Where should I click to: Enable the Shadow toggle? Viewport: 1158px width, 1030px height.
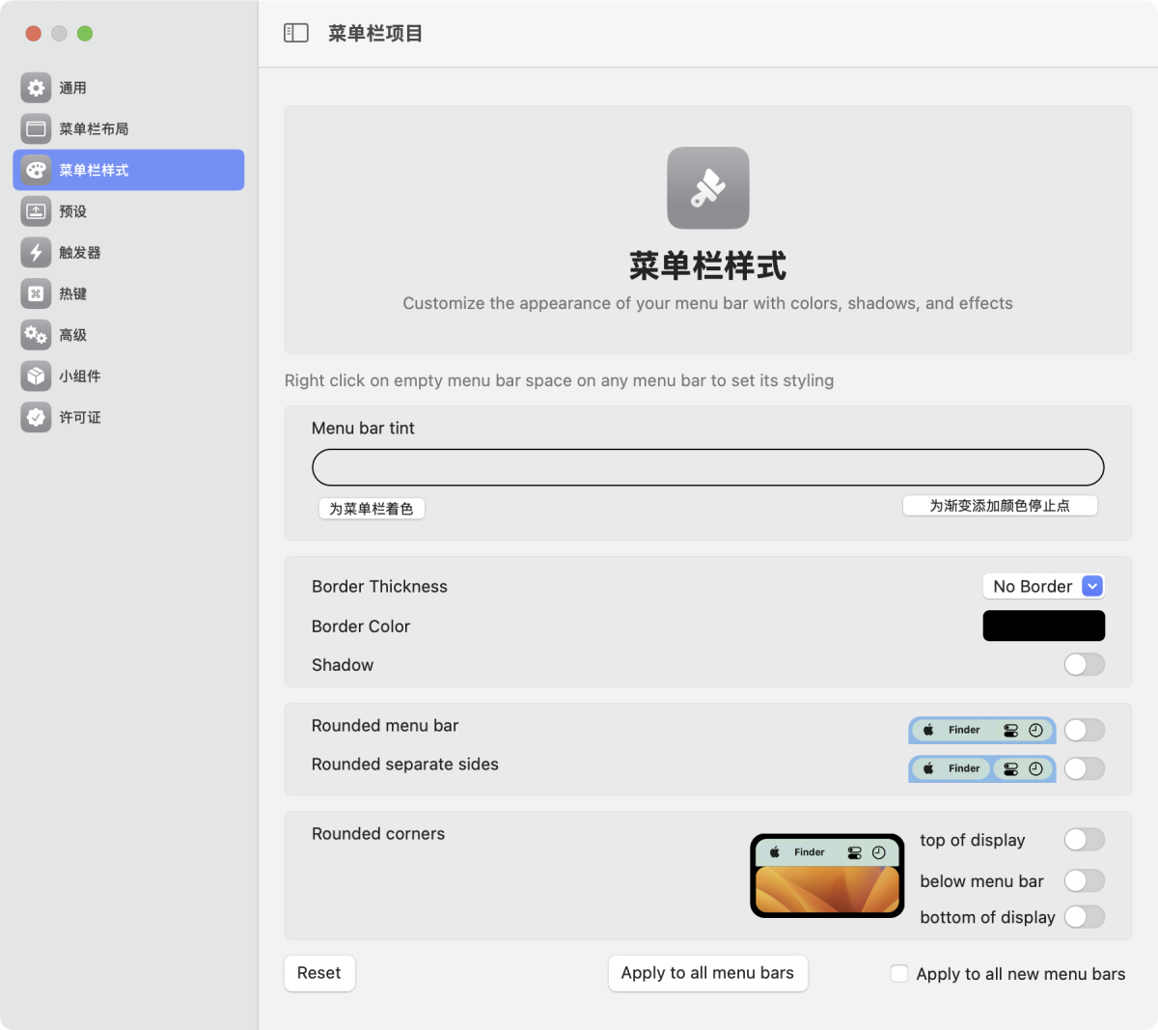click(1084, 664)
